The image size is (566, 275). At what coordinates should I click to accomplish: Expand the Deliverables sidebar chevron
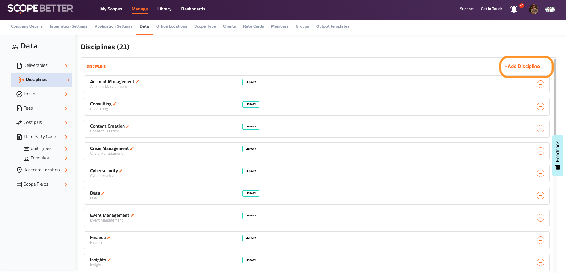pos(66,66)
